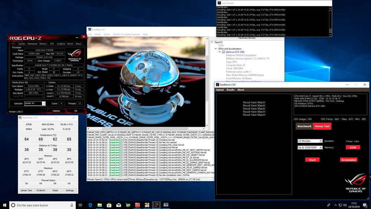Collapse GPUs and Accelerators tree node
Viewport: 371px width, 209px height.
point(216,49)
